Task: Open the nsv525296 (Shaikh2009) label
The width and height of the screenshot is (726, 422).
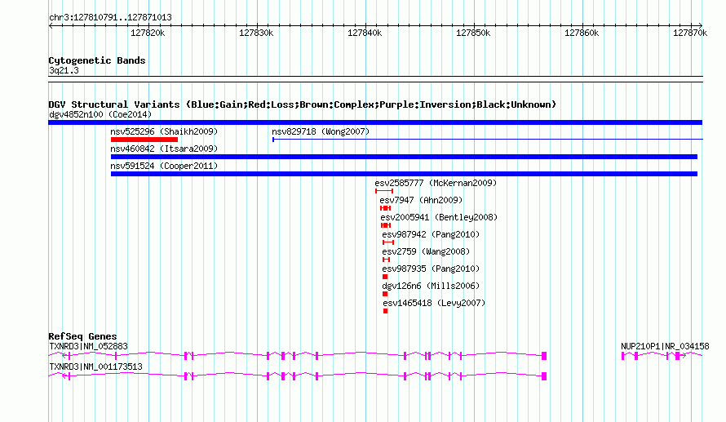Action: (164, 131)
